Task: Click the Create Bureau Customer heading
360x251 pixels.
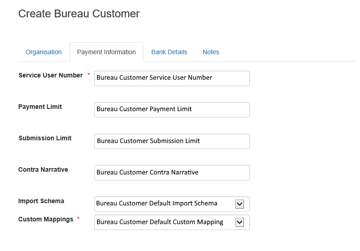Action: [x=79, y=14]
